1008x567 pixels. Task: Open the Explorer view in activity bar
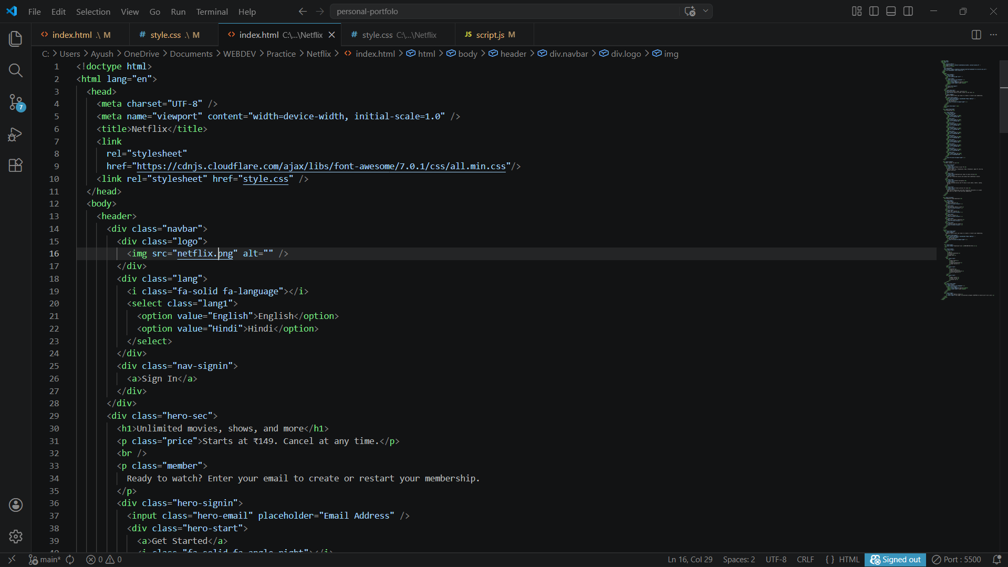point(15,38)
